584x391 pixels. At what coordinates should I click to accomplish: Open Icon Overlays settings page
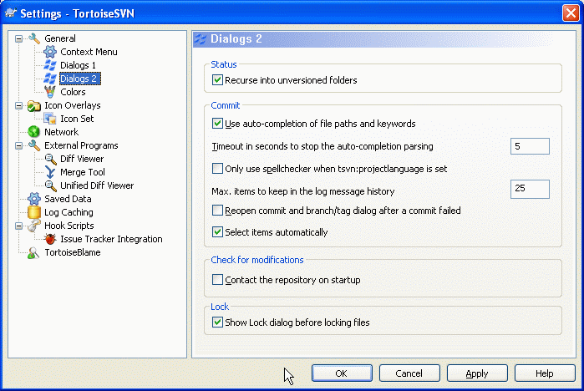(72, 105)
